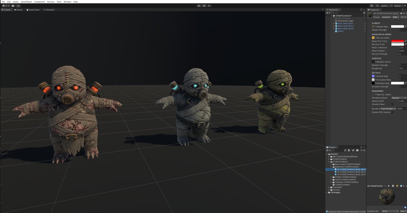Select the Normal Map texture slot
The image size is (407, 213).
(x=373, y=76)
